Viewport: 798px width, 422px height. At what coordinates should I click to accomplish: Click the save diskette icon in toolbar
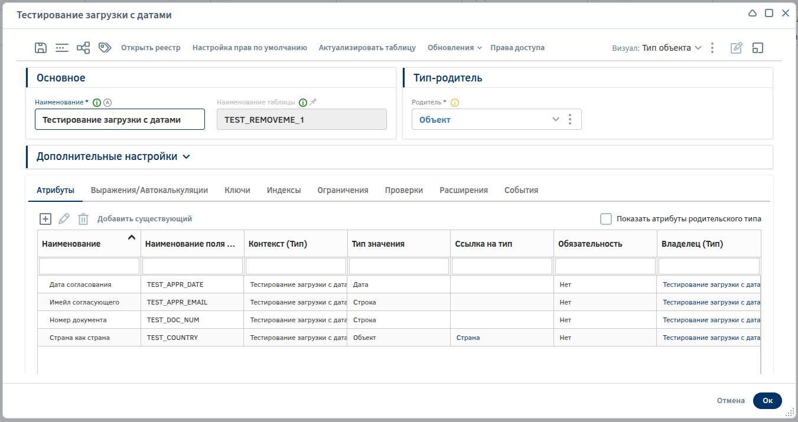41,48
